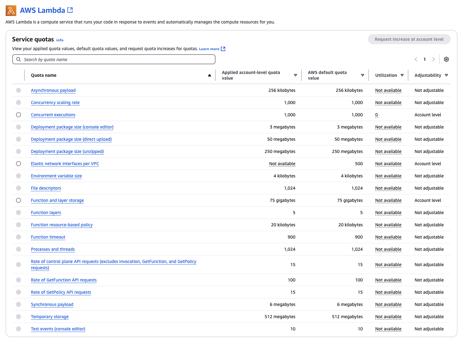
Task: Open the external link icon beside AWS Lambda
Action: (70, 10)
